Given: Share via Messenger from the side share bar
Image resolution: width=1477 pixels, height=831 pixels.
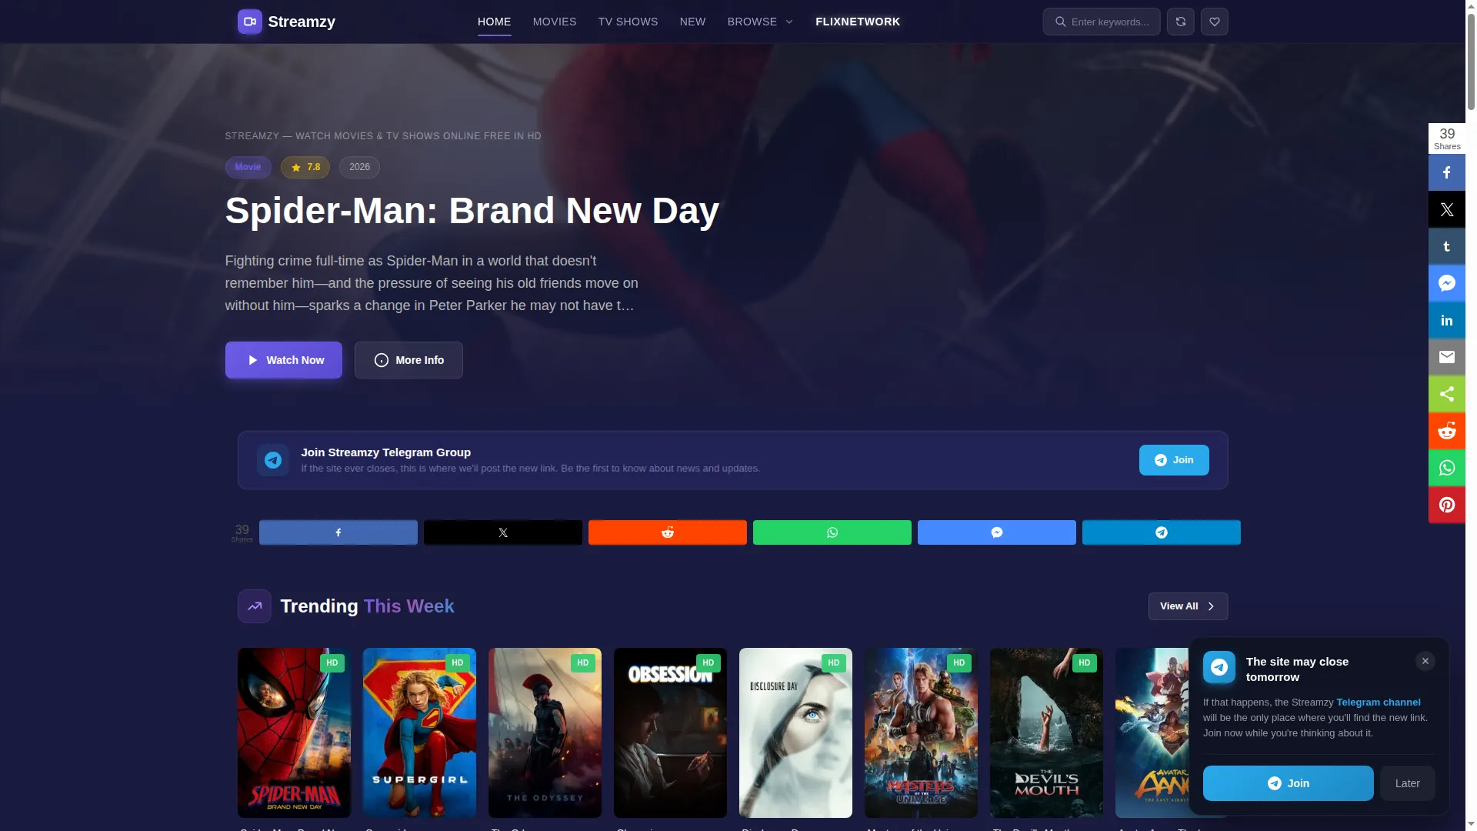Looking at the screenshot, I should pyautogui.click(x=1446, y=283).
